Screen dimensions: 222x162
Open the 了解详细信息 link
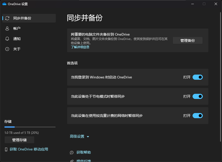pyautogui.click(x=80, y=47)
